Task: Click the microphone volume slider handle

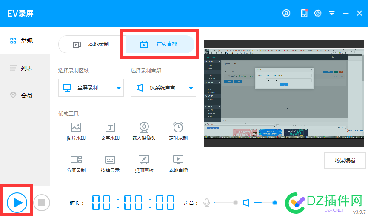Action: 236,203
